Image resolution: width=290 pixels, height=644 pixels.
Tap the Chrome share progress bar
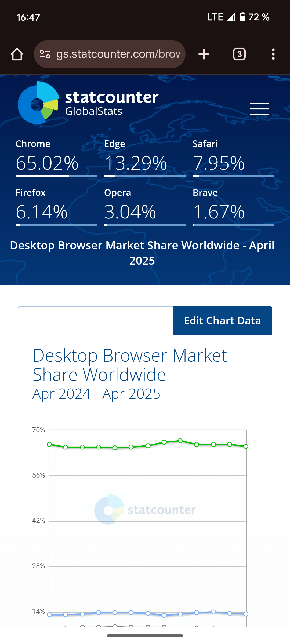56,176
